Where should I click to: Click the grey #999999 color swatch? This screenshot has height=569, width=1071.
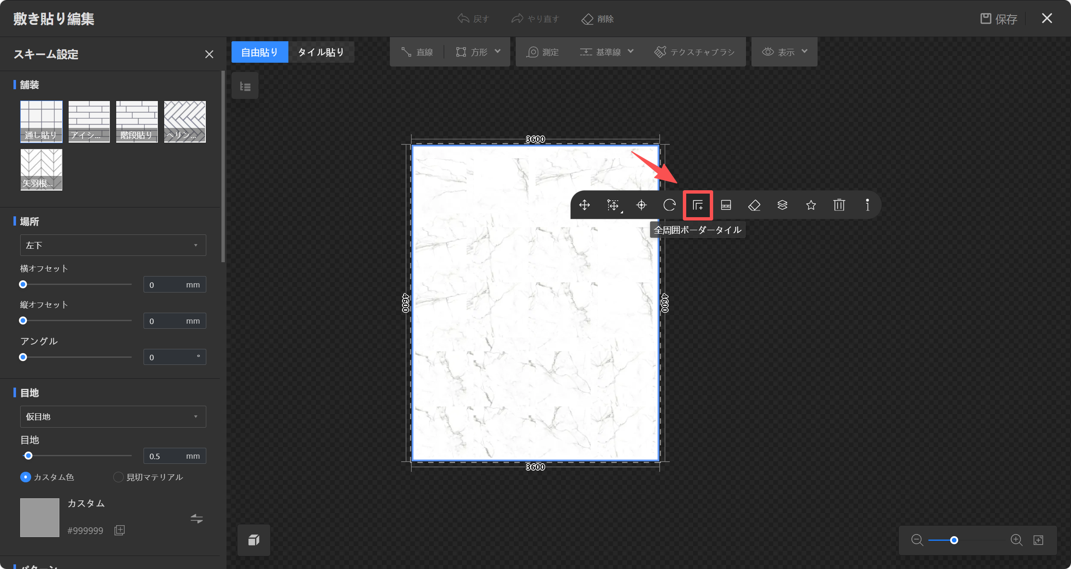click(x=40, y=518)
